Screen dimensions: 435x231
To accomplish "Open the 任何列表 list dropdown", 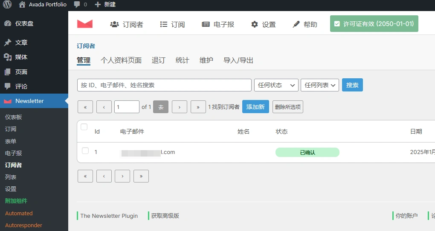I will point(320,85).
